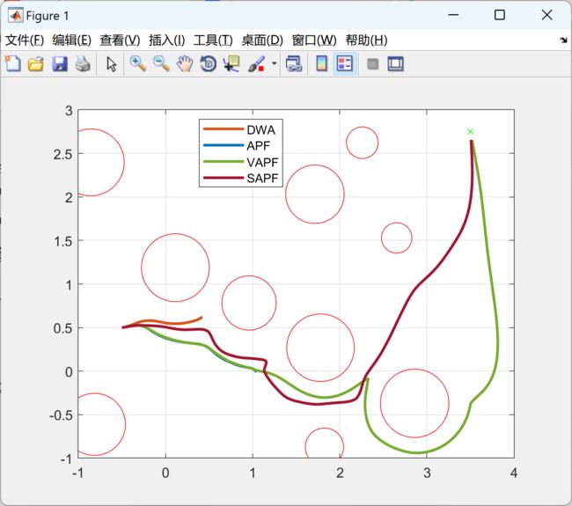Click the orange DWA line sample in legend
This screenshot has height=506, width=572.
[x=224, y=128]
